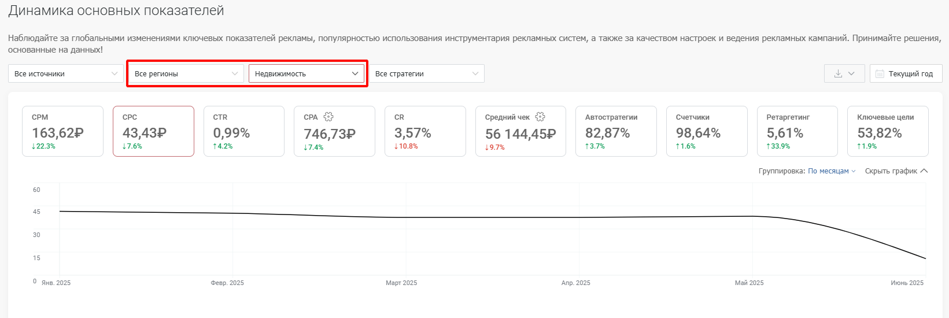The width and height of the screenshot is (949, 318).
Task: Change grouping По месяцам
Action: [832, 171]
